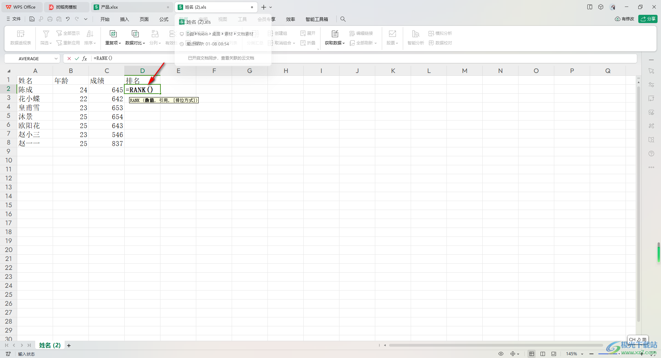Open print preview icon
Image resolution: width=661 pixels, height=358 pixels.
(x=59, y=19)
